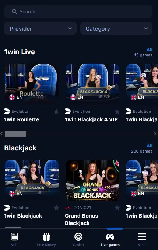View All 206 Blackjack games

pyautogui.click(x=150, y=146)
